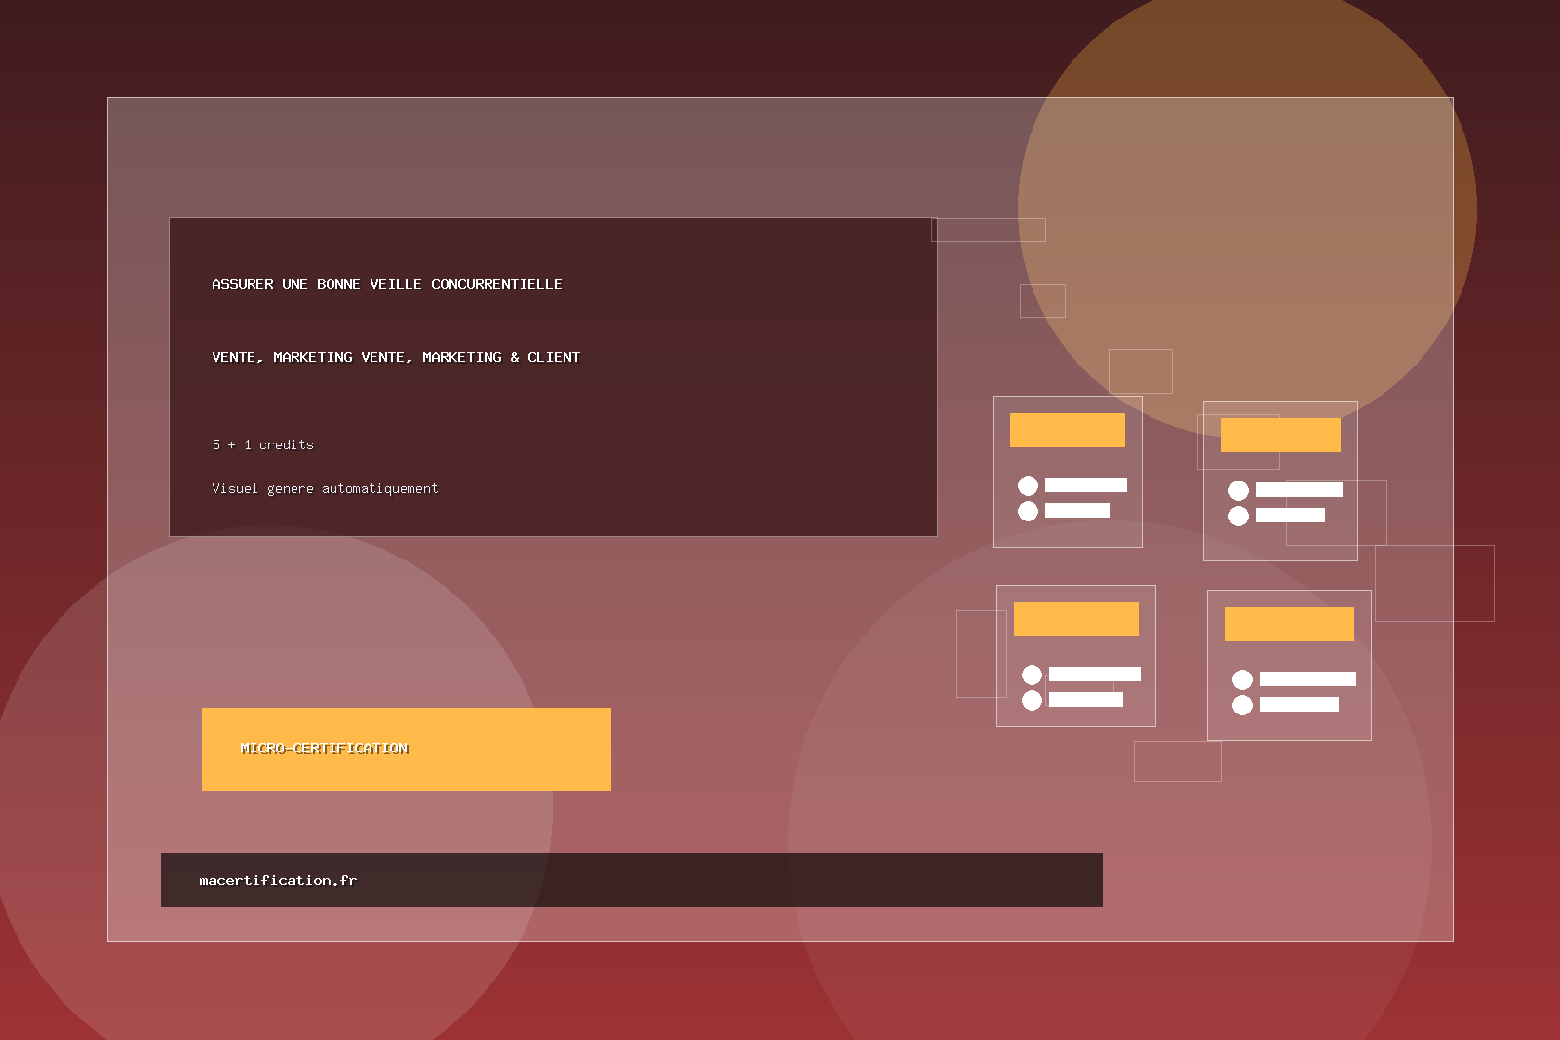Viewport: 1560px width, 1040px height.
Task: Select first radio circle in bottom-right card
Action: (1242, 679)
